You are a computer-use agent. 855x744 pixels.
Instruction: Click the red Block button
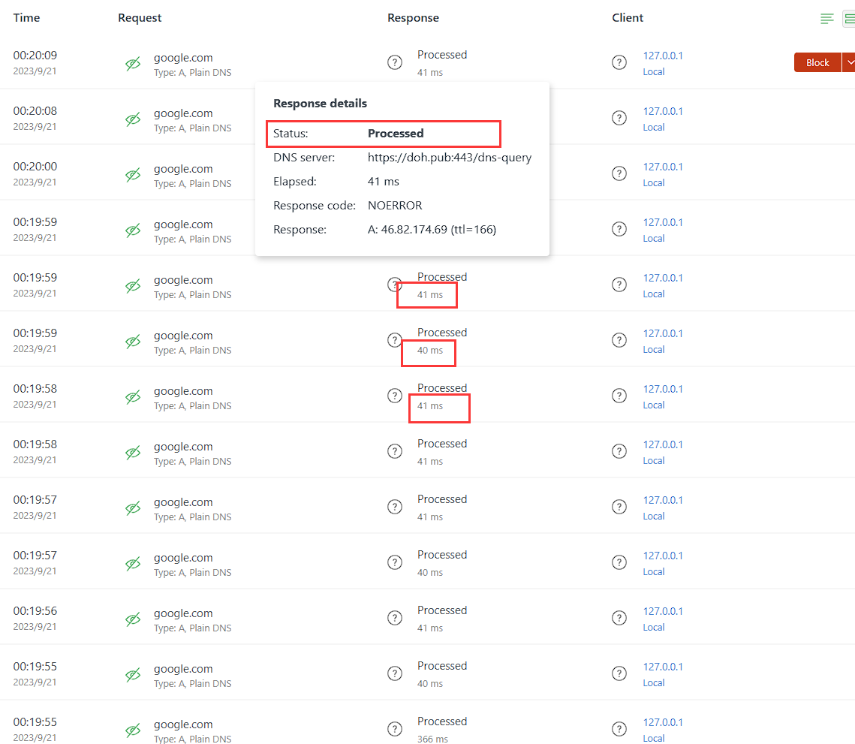tap(817, 62)
